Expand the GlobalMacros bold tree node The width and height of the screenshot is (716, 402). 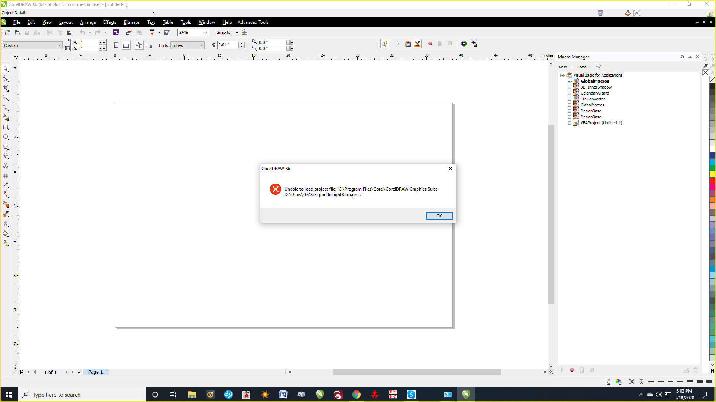[x=569, y=81]
